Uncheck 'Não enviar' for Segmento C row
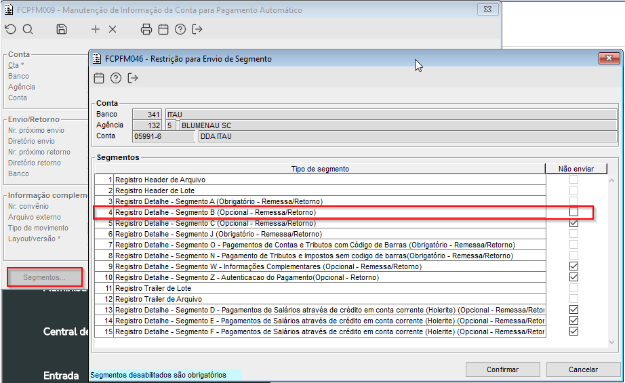Viewport: 625px width, 383px height. 573,223
